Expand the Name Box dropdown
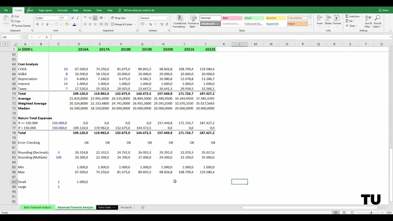This screenshot has width=393, height=221. coord(20,37)
